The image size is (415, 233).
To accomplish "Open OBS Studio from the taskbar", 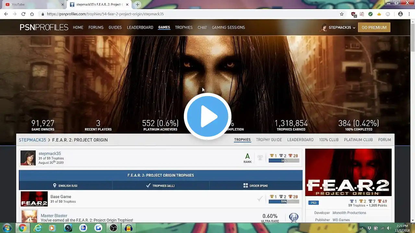I will [113, 228].
